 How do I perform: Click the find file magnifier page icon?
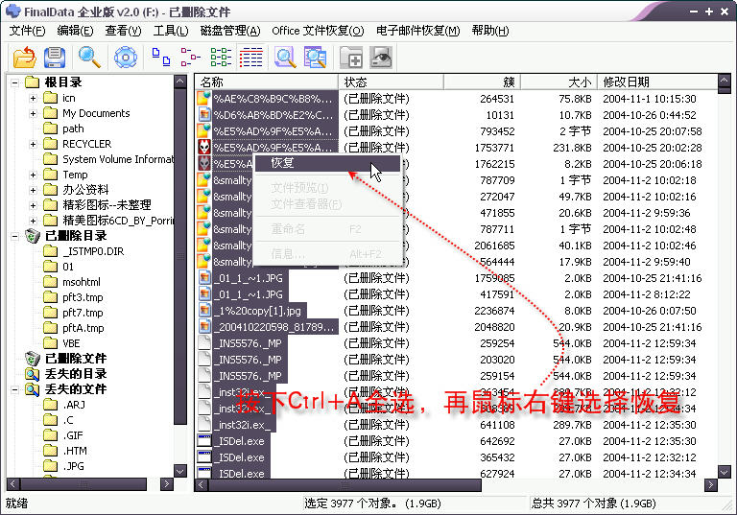tap(285, 58)
